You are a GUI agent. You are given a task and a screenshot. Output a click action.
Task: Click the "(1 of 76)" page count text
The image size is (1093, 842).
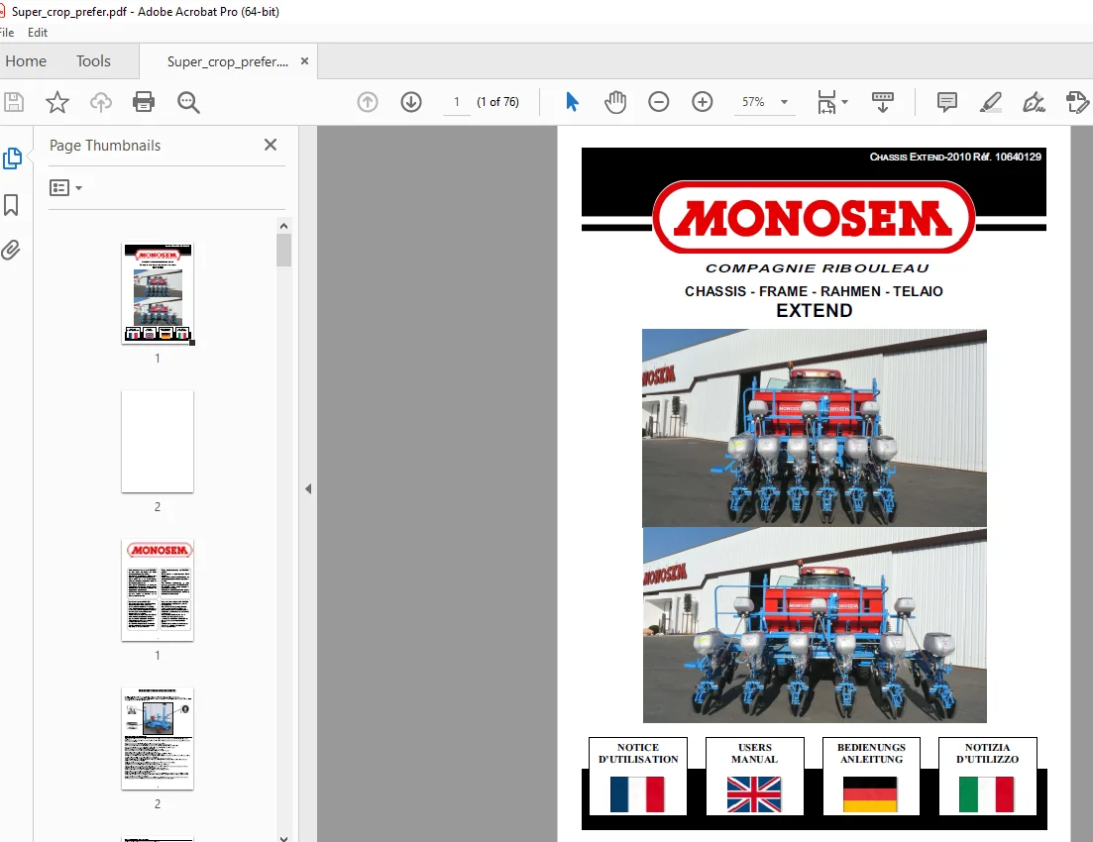pos(497,102)
